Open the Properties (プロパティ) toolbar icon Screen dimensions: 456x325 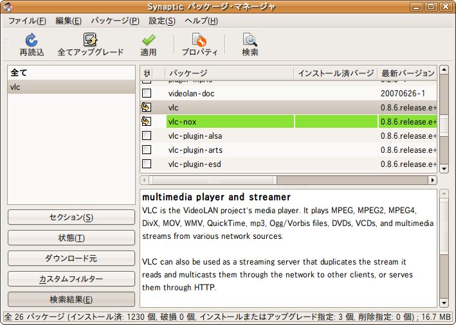199,40
